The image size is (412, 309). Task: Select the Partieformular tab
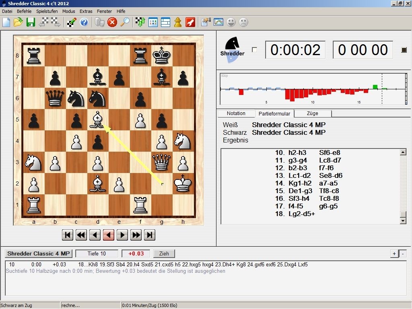[x=274, y=113]
